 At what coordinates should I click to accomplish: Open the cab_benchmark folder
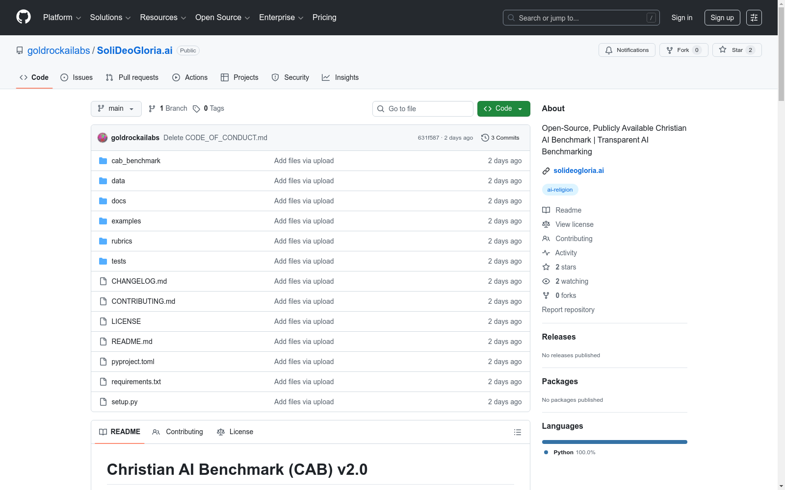coord(136,161)
